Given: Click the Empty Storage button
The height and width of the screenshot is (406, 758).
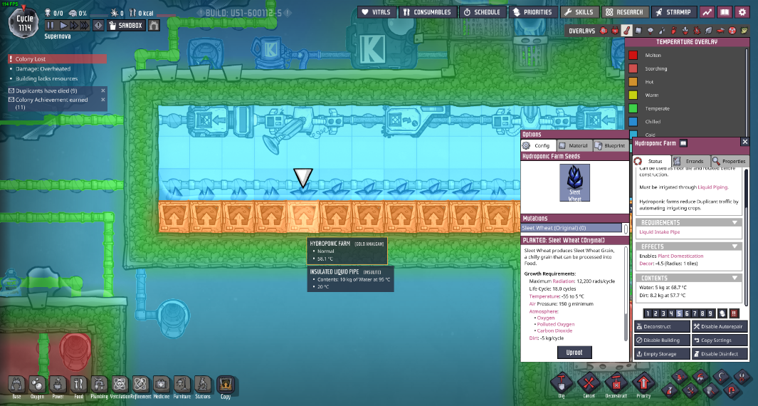Looking at the screenshot, I should coord(663,354).
